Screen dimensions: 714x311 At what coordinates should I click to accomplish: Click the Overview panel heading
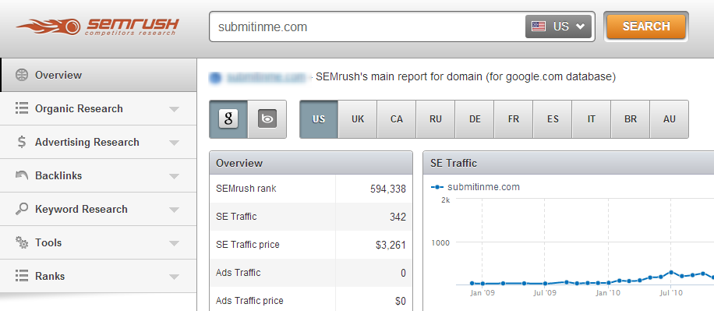239,163
